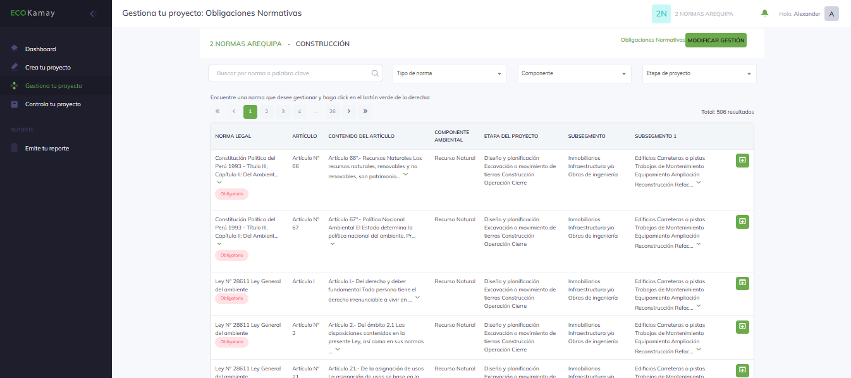Go to the previous results page
Screen dimensions: 851x378
[x=234, y=111]
